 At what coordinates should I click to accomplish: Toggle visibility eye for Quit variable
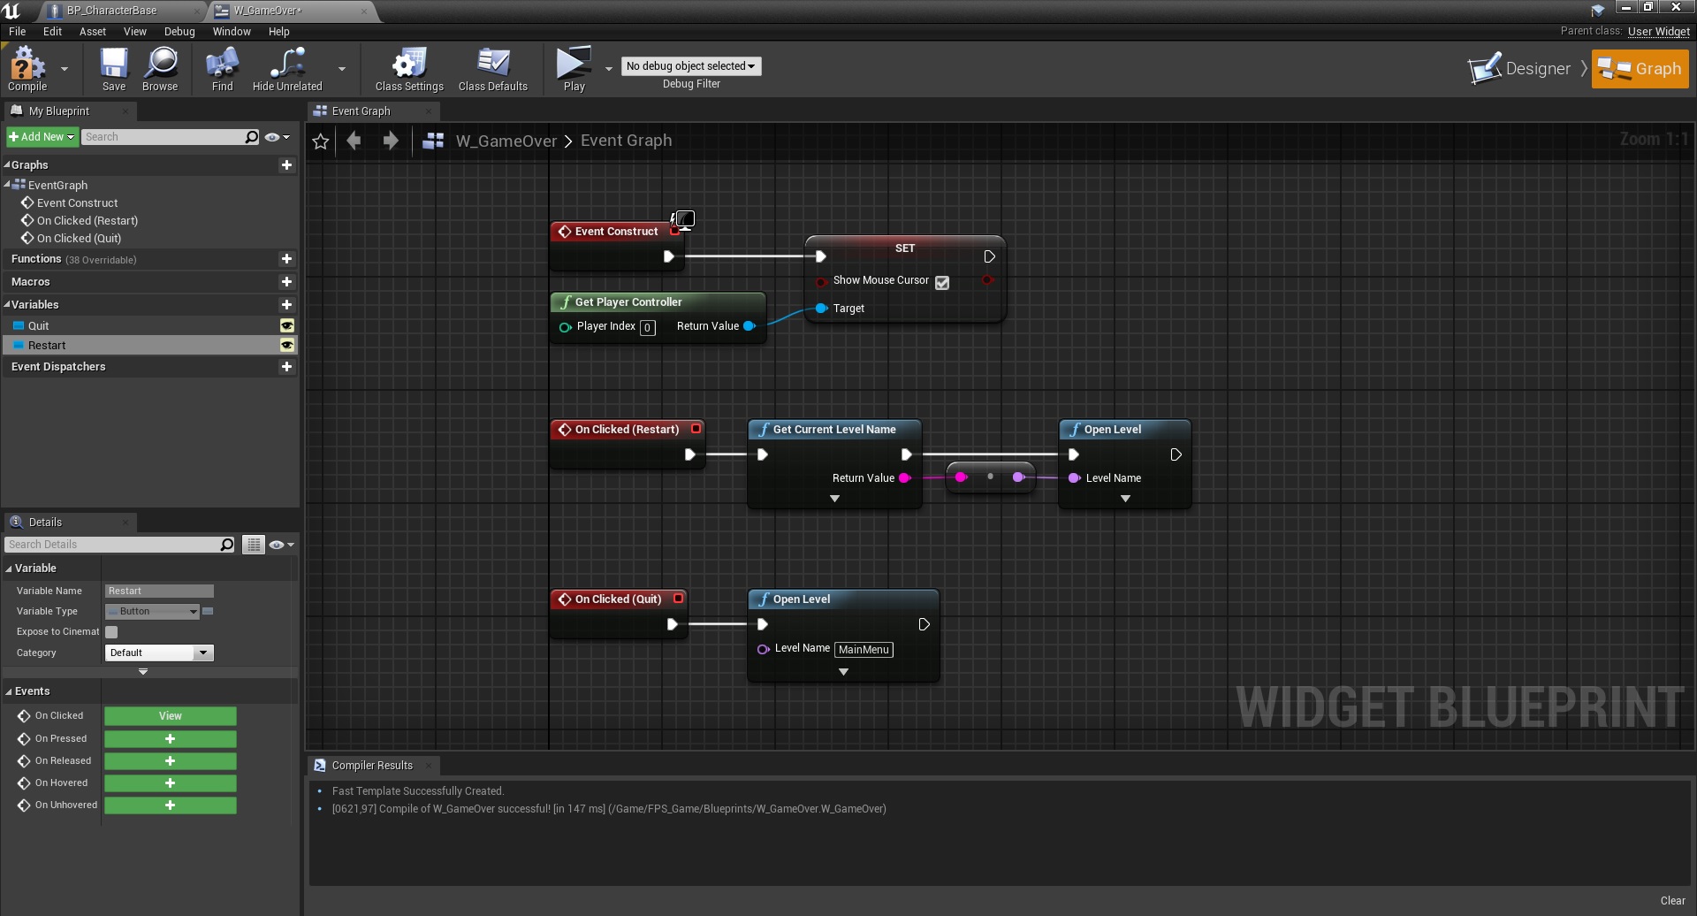286,326
